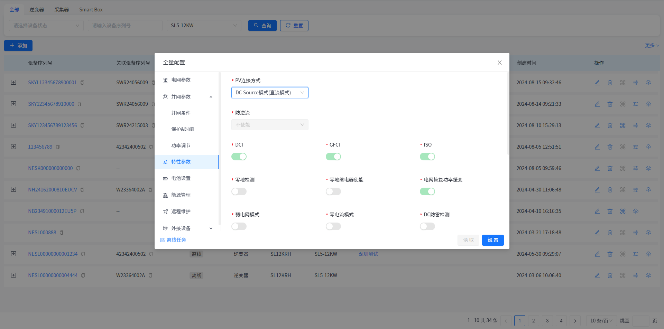This screenshot has width=664, height=329.
Task: Click the trash delete icon for SKY12345678910000
Action: click(x=610, y=104)
